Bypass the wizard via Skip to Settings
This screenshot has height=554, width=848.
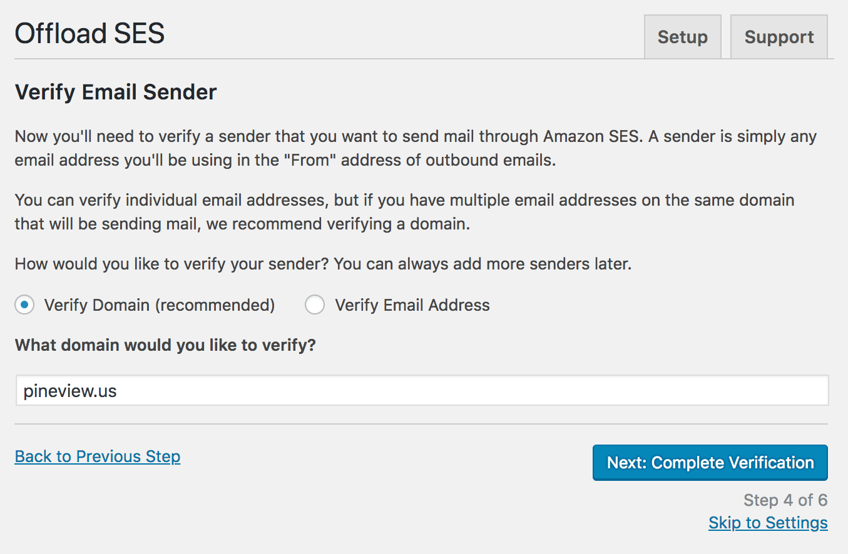coord(768,522)
